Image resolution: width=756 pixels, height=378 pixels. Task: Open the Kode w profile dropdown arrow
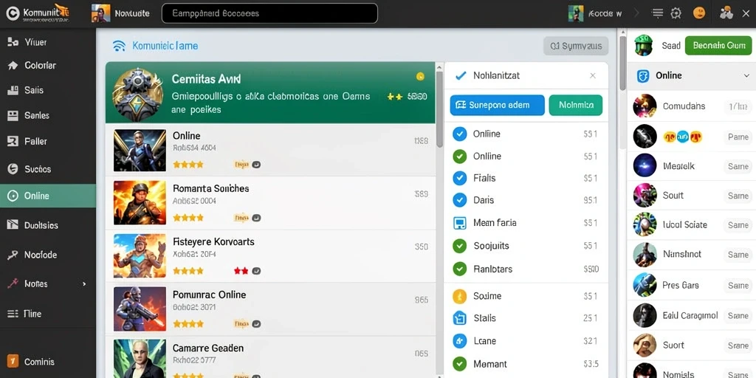636,13
